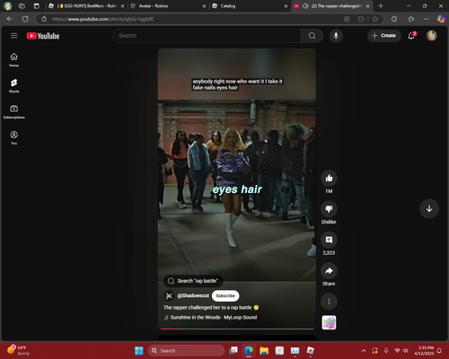Open notifications bell
This screenshot has width=449, height=359.
pyautogui.click(x=411, y=36)
